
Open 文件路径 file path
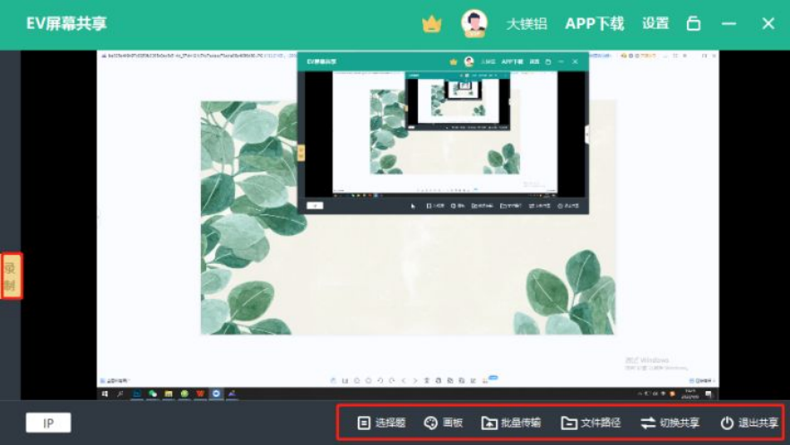click(x=591, y=423)
